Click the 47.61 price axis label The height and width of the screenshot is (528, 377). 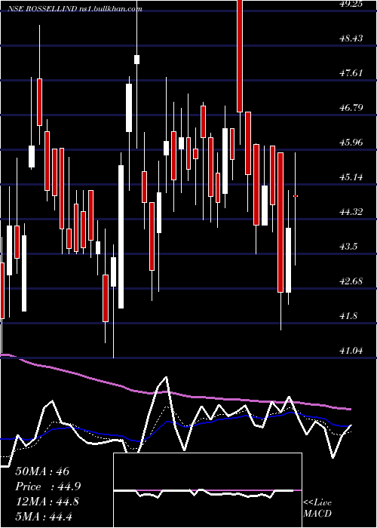click(x=351, y=73)
